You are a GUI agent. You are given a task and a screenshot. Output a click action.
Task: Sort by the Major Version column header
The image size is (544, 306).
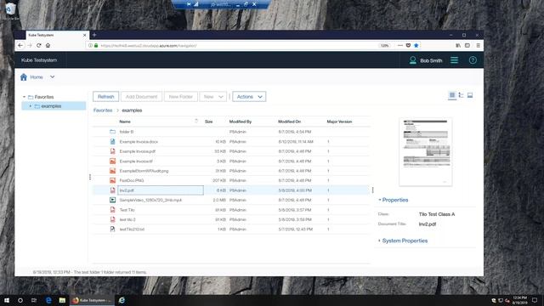(339, 122)
